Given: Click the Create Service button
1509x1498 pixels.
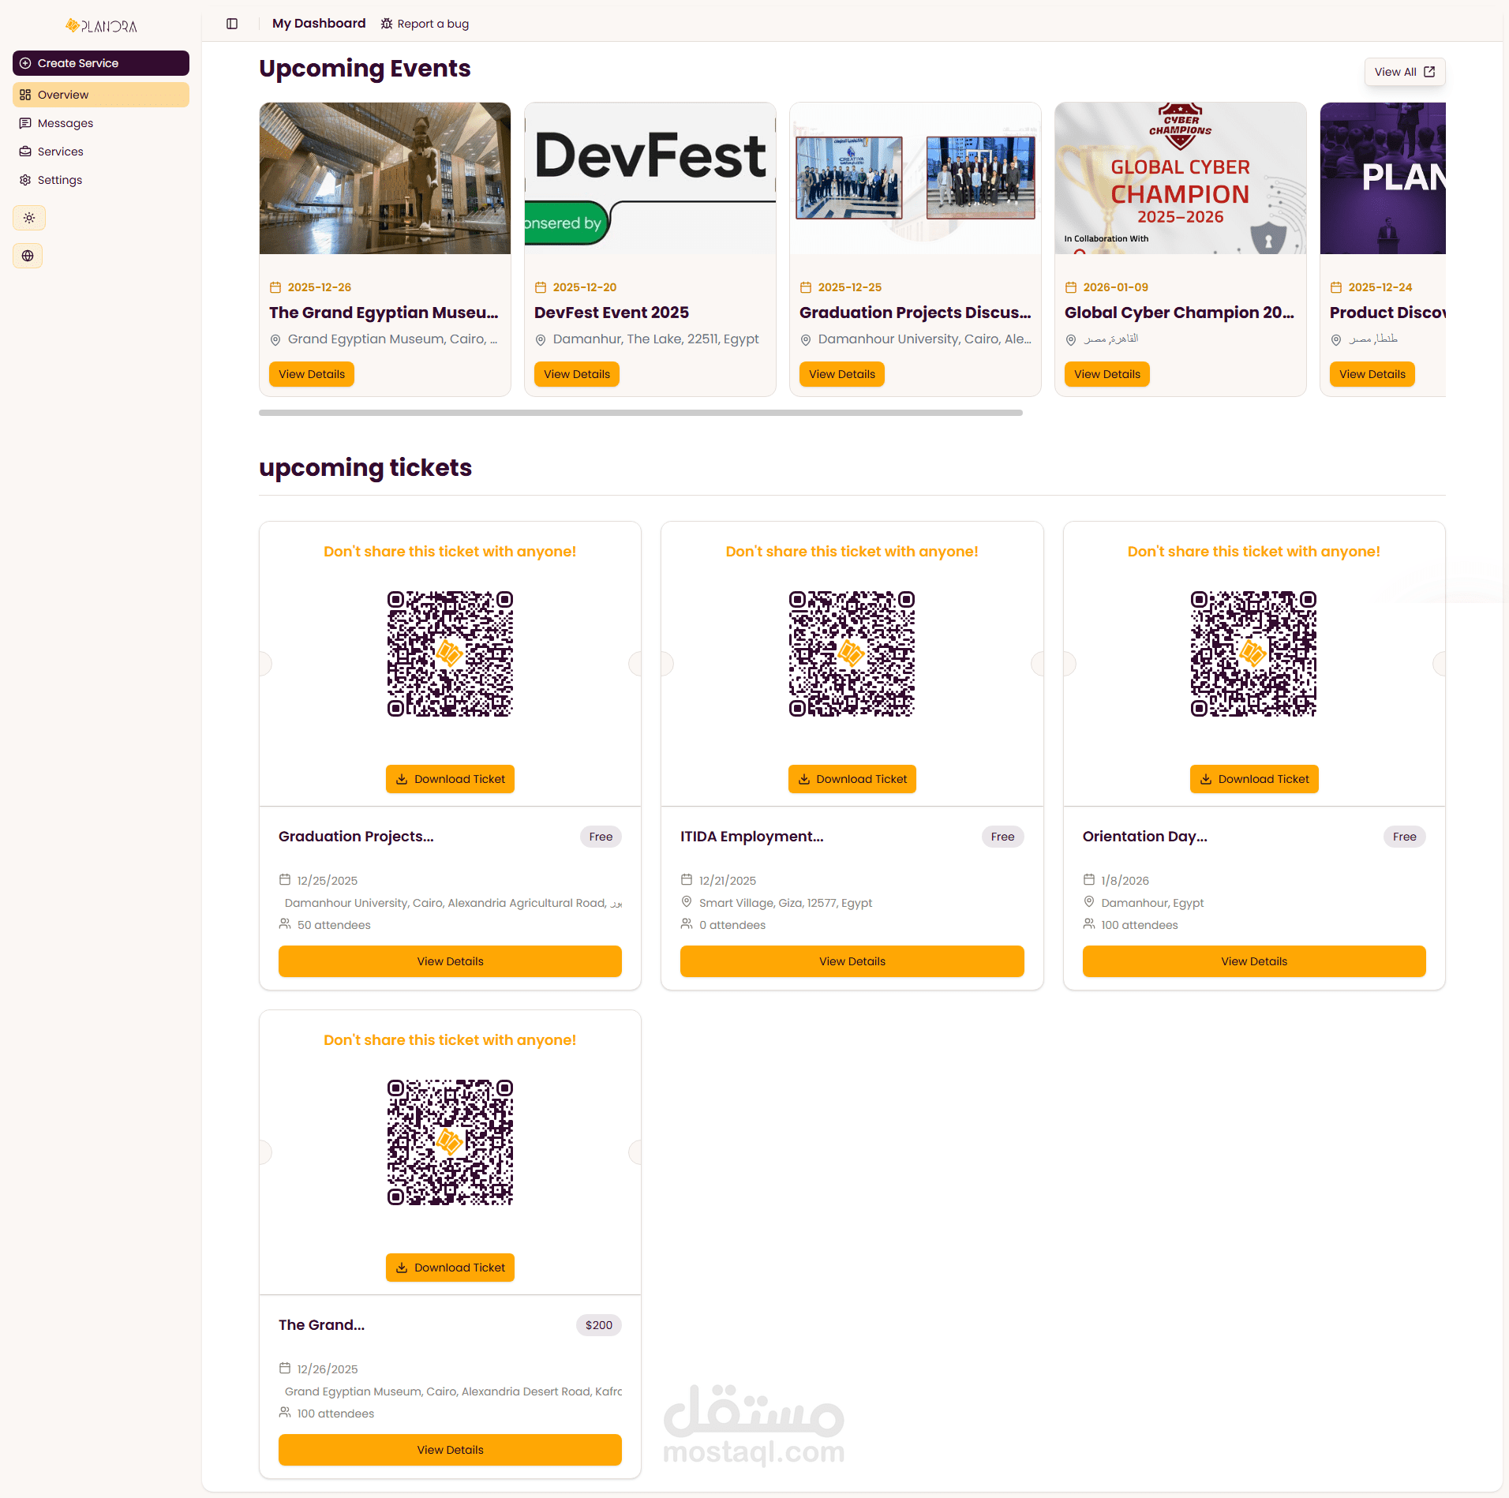Looking at the screenshot, I should pyautogui.click(x=101, y=63).
